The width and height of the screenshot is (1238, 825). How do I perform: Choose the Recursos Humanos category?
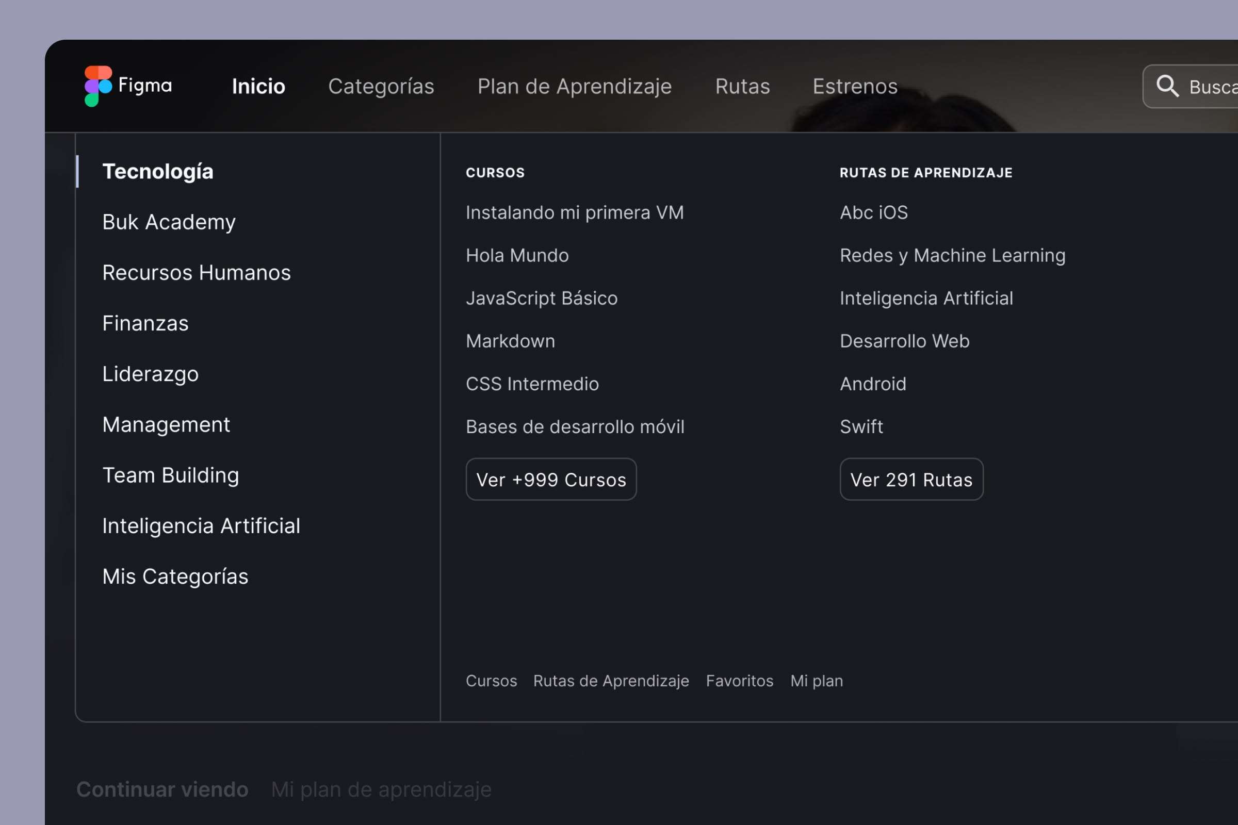click(x=196, y=273)
